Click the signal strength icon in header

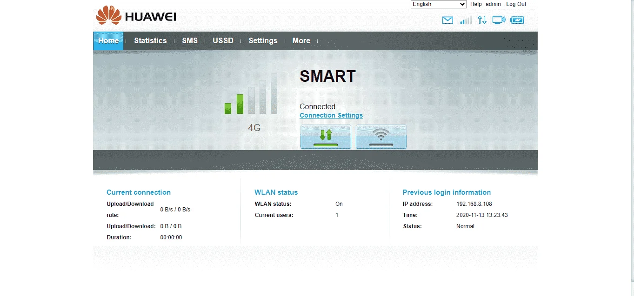466,20
